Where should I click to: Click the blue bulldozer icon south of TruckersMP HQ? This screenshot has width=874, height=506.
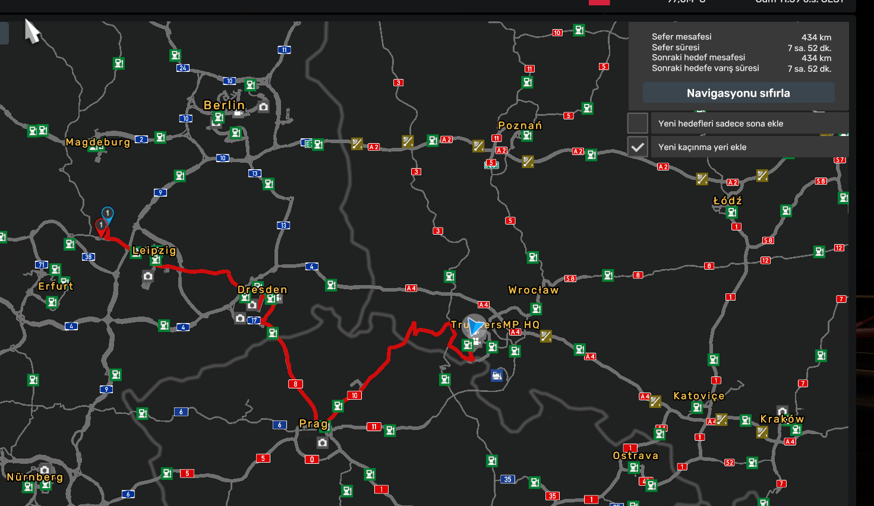click(497, 375)
